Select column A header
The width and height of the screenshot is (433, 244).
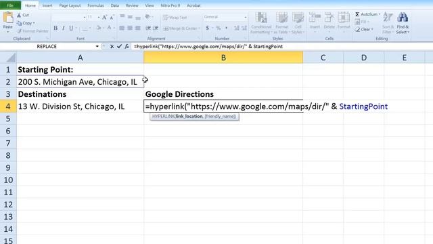(80, 58)
